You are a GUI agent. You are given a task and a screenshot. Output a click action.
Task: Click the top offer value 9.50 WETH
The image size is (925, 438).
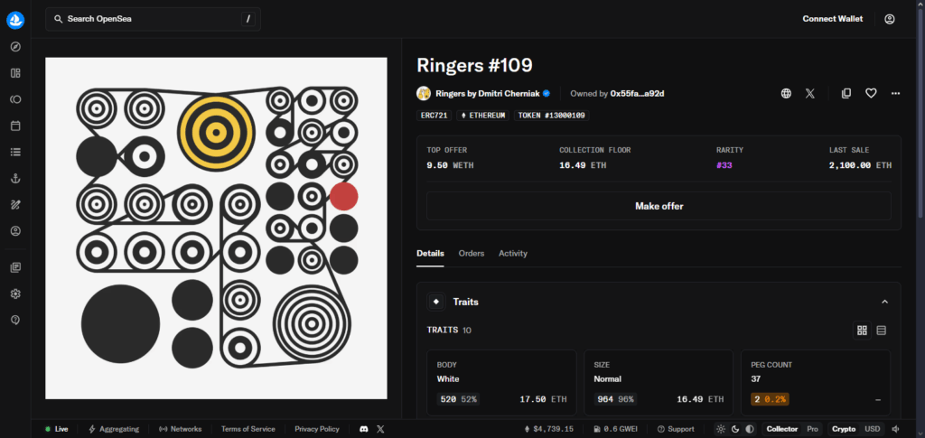[x=450, y=165]
